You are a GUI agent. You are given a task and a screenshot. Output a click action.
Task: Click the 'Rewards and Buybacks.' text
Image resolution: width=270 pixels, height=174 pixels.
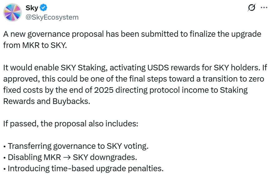(47, 101)
